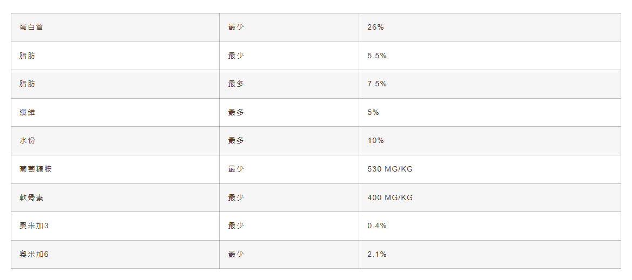The width and height of the screenshot is (632, 280).
Task: Select the 0.4% value cell
Action: coord(377,226)
